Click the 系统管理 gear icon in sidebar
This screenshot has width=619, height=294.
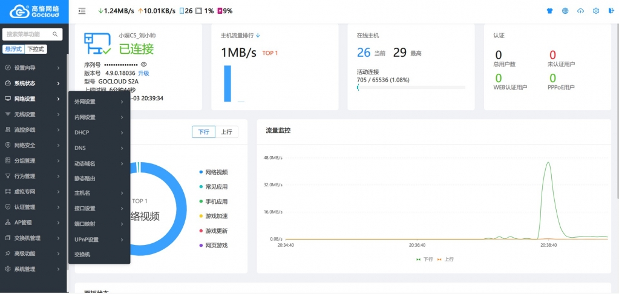pyautogui.click(x=7, y=269)
